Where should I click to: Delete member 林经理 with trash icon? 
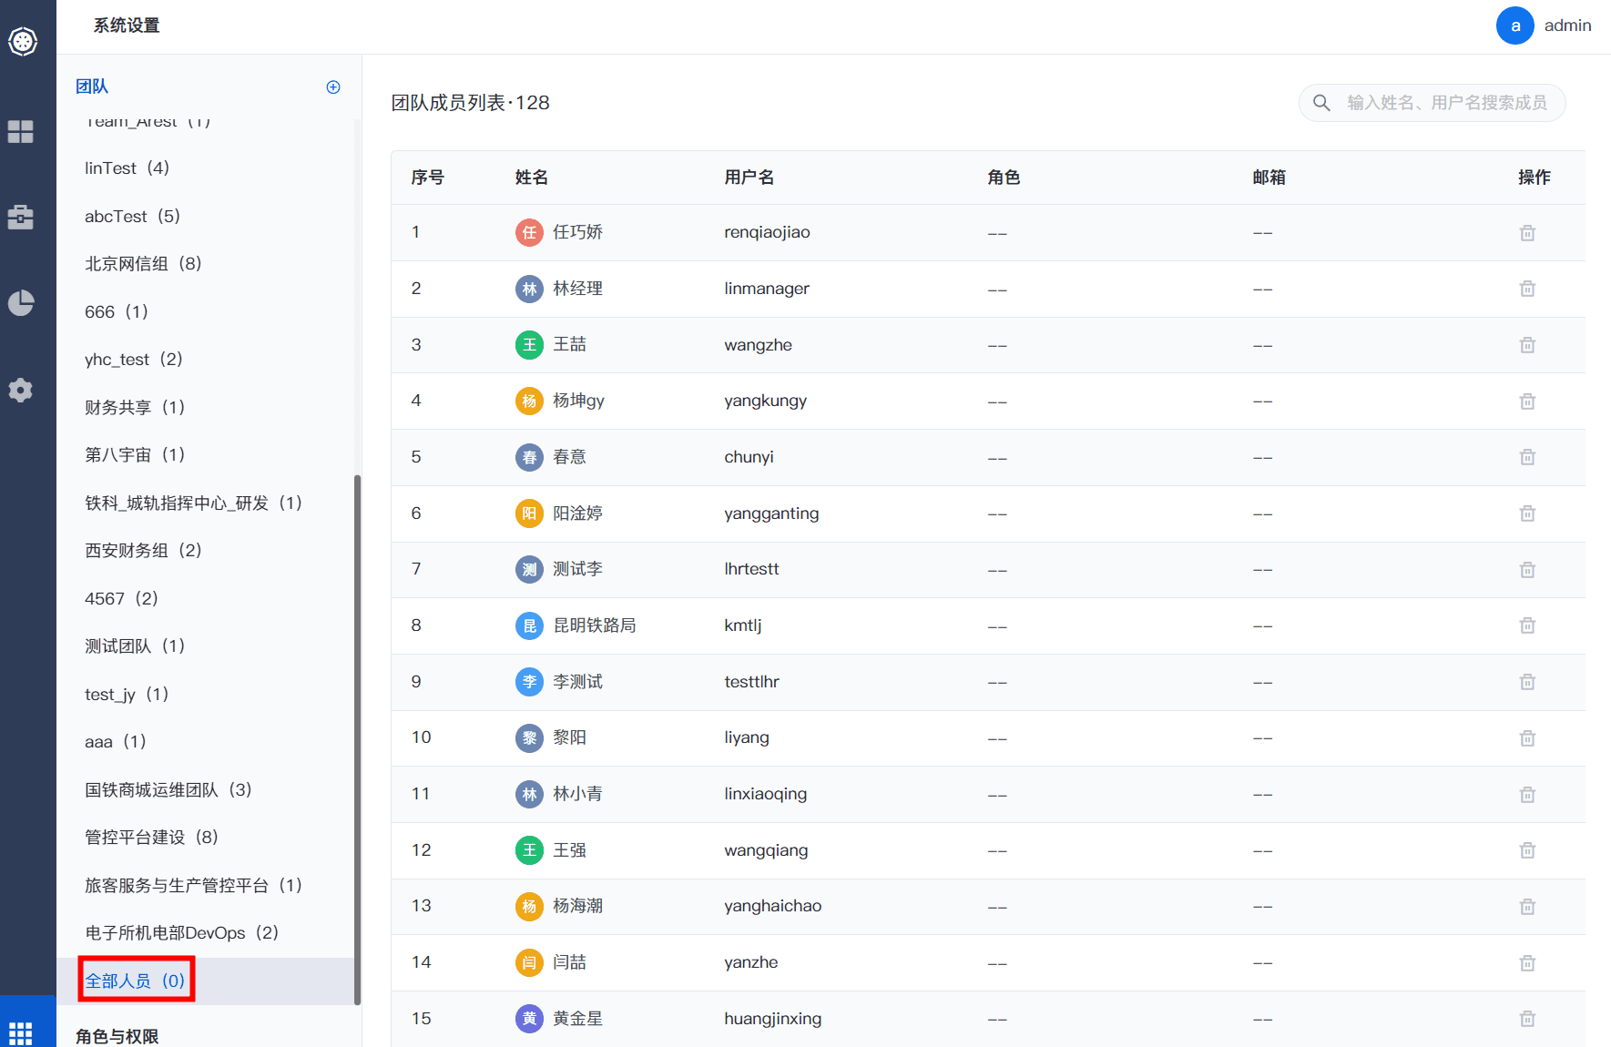[1528, 289]
